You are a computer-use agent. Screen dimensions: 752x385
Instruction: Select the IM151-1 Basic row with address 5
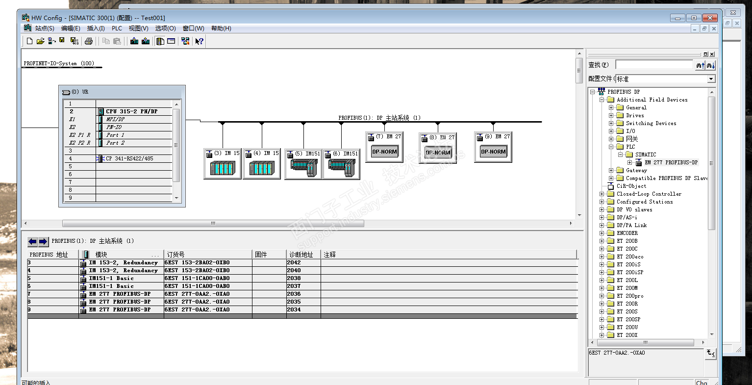(302, 278)
